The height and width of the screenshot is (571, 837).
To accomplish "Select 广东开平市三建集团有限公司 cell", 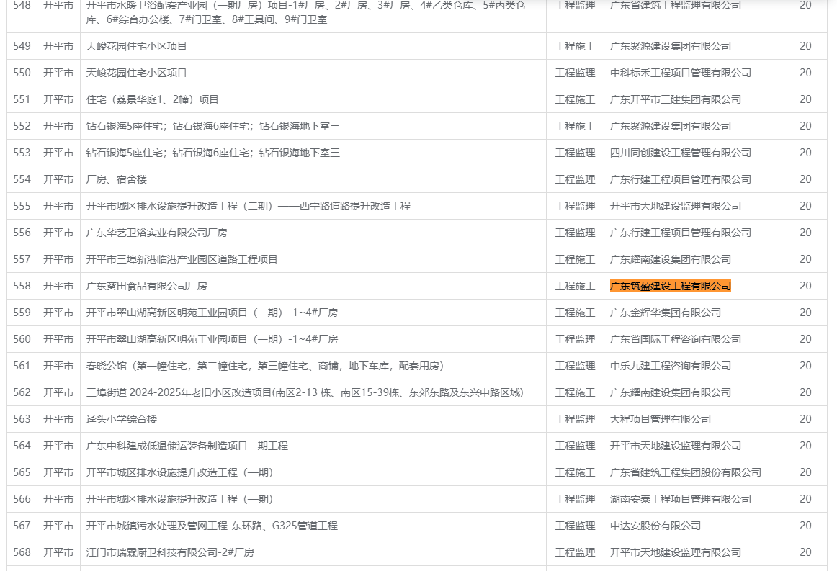I will pos(676,99).
